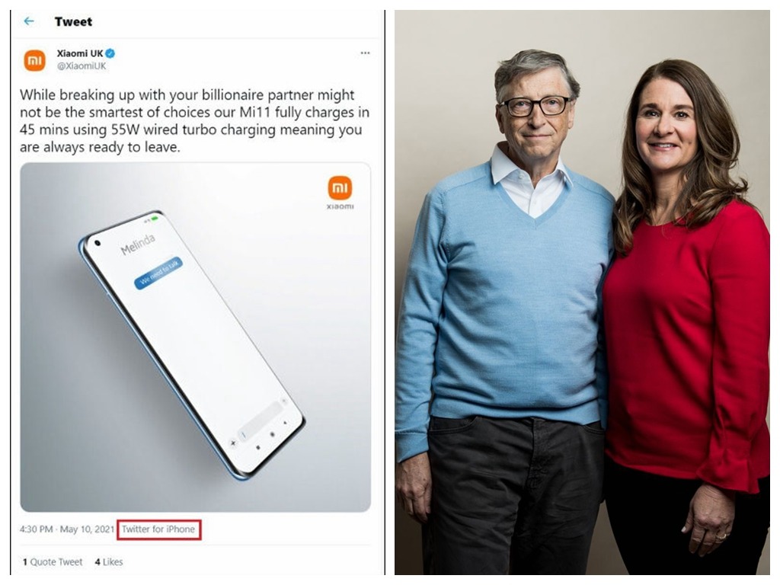Click the Xiaomi logo inside the tweet image

[340, 193]
